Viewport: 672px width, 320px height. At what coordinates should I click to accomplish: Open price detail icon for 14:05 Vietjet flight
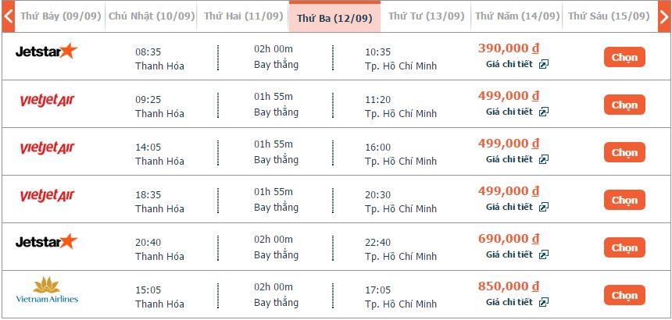[x=544, y=159]
